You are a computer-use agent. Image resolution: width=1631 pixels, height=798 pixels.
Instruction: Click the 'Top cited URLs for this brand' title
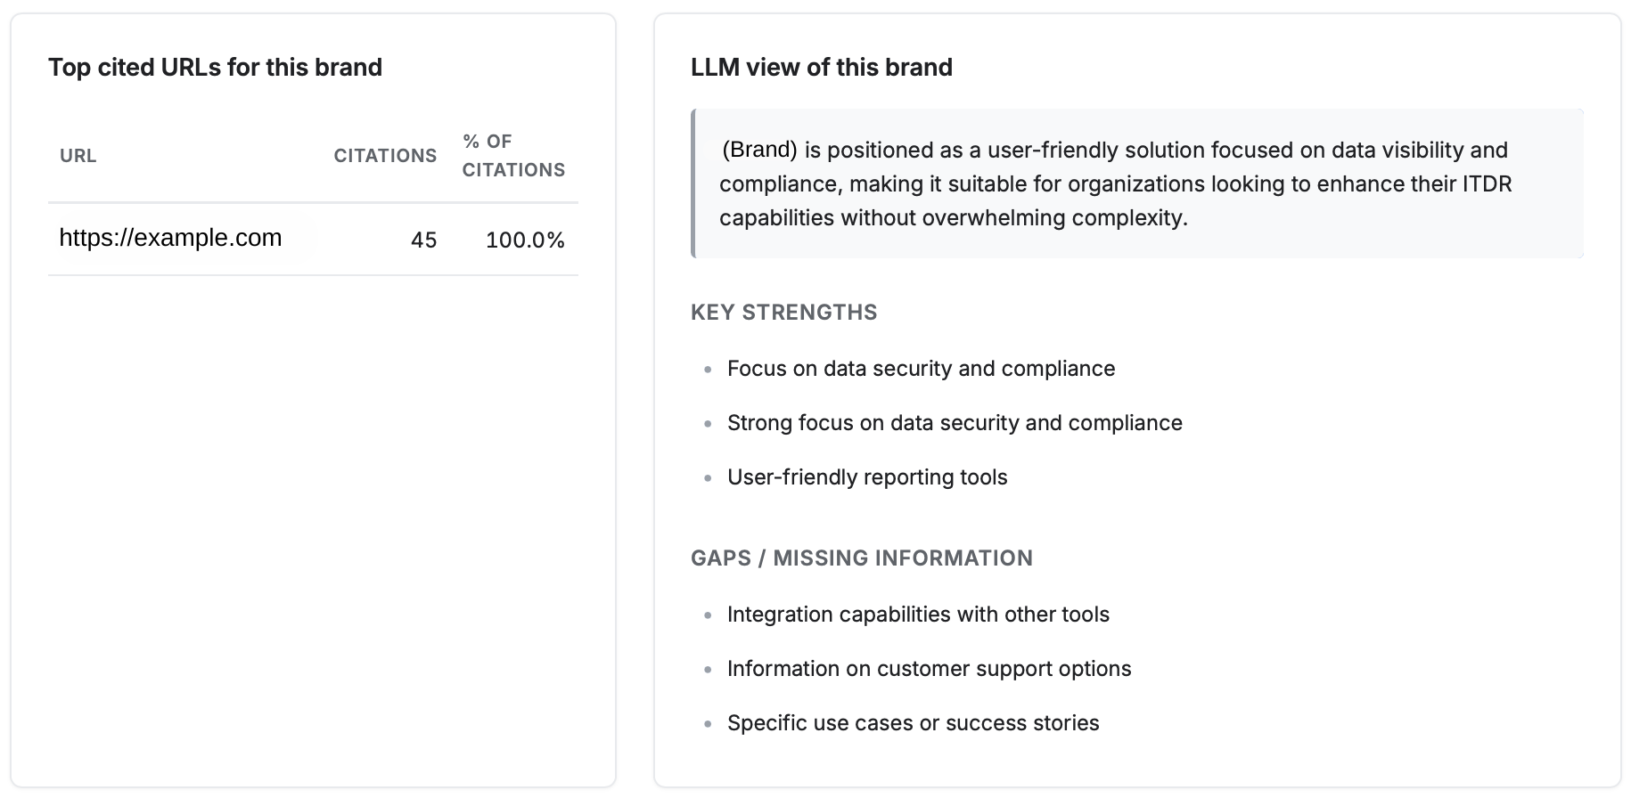point(216,66)
